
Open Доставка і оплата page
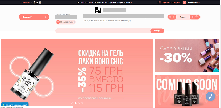point(85,2)
